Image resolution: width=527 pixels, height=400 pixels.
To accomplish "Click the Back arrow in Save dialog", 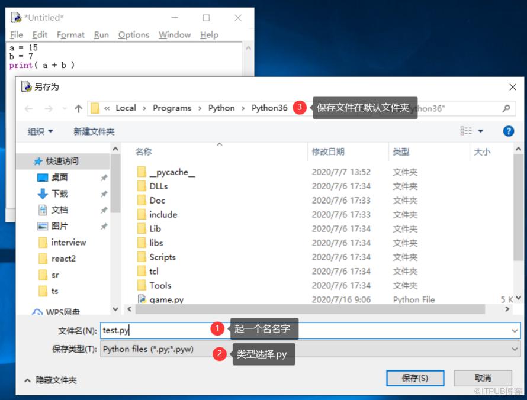I will point(29,108).
